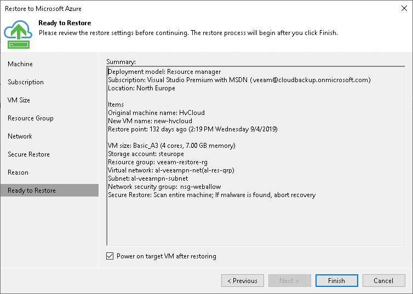
Task: Click the bold Ready to Restore heading
Action: point(65,23)
